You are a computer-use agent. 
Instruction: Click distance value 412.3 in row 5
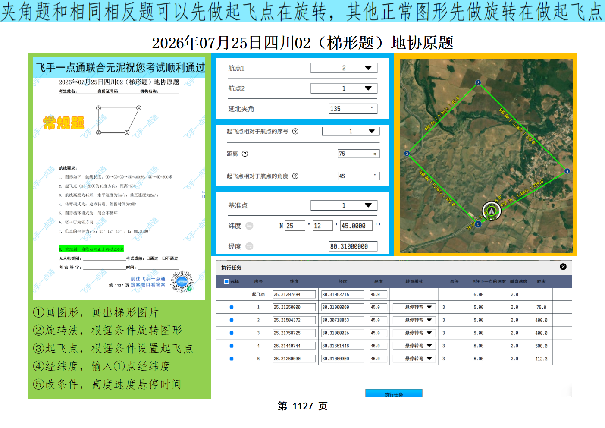542,359
